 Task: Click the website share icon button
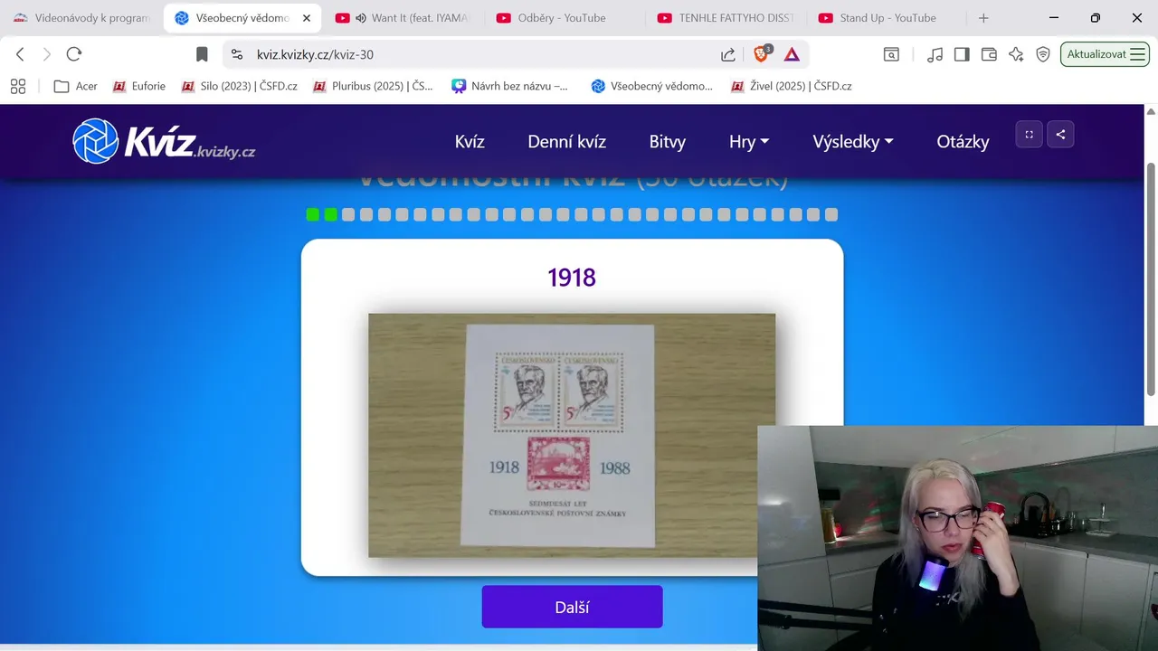[x=1060, y=134]
